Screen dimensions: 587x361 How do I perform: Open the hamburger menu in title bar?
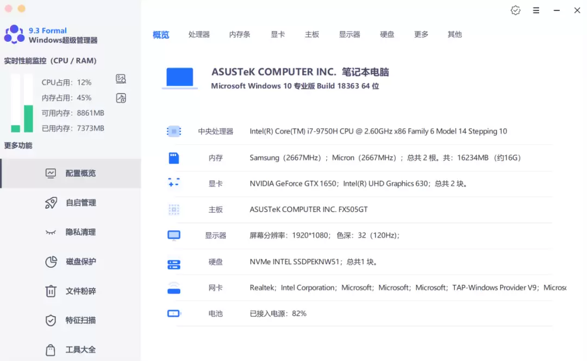536,10
